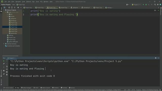Image resolution: width=162 pixels, height=91 pixels.
Task: Toggle pin tab in run panel
Action: click(4, 74)
